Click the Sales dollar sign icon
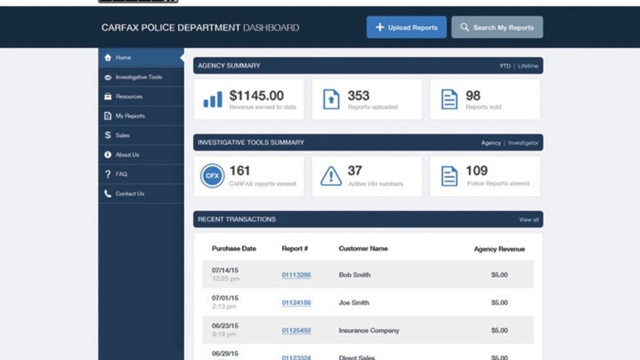640x360 pixels. coord(108,136)
